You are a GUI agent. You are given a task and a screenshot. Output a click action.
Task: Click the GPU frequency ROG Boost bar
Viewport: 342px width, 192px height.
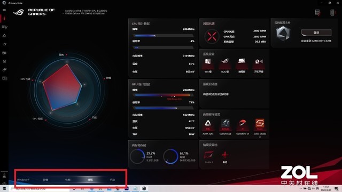pyautogui.click(x=163, y=95)
